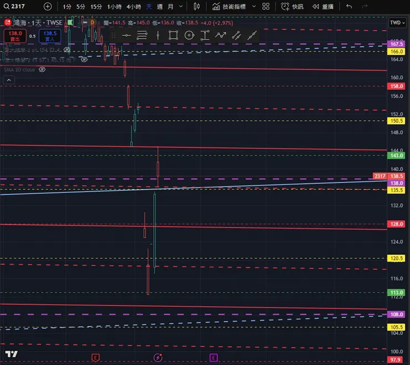Select the 1小時 timeframe

(114, 7)
